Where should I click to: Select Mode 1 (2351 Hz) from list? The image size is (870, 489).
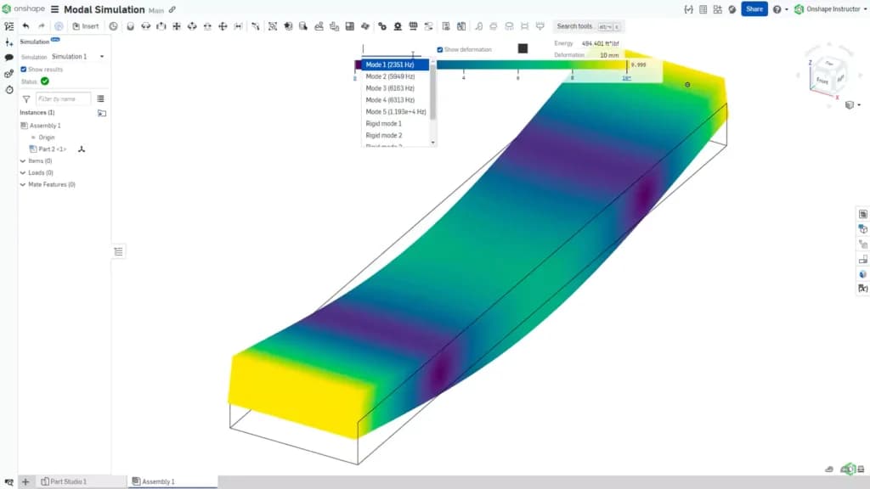[396, 65]
